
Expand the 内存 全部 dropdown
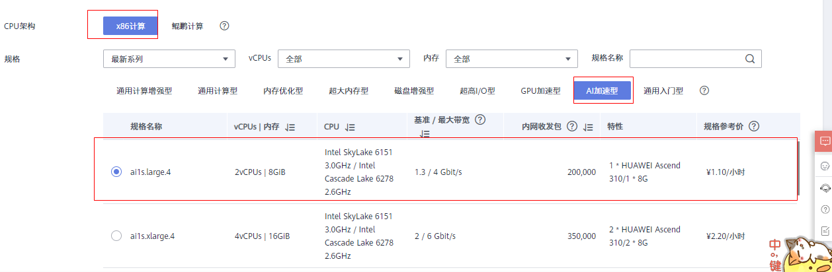click(511, 59)
